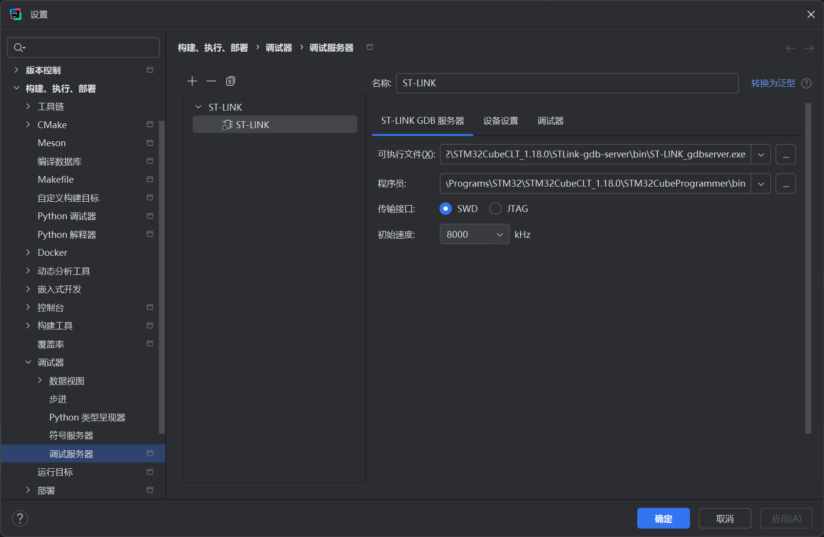
Task: Browse for executable file with ... button
Action: pos(785,154)
